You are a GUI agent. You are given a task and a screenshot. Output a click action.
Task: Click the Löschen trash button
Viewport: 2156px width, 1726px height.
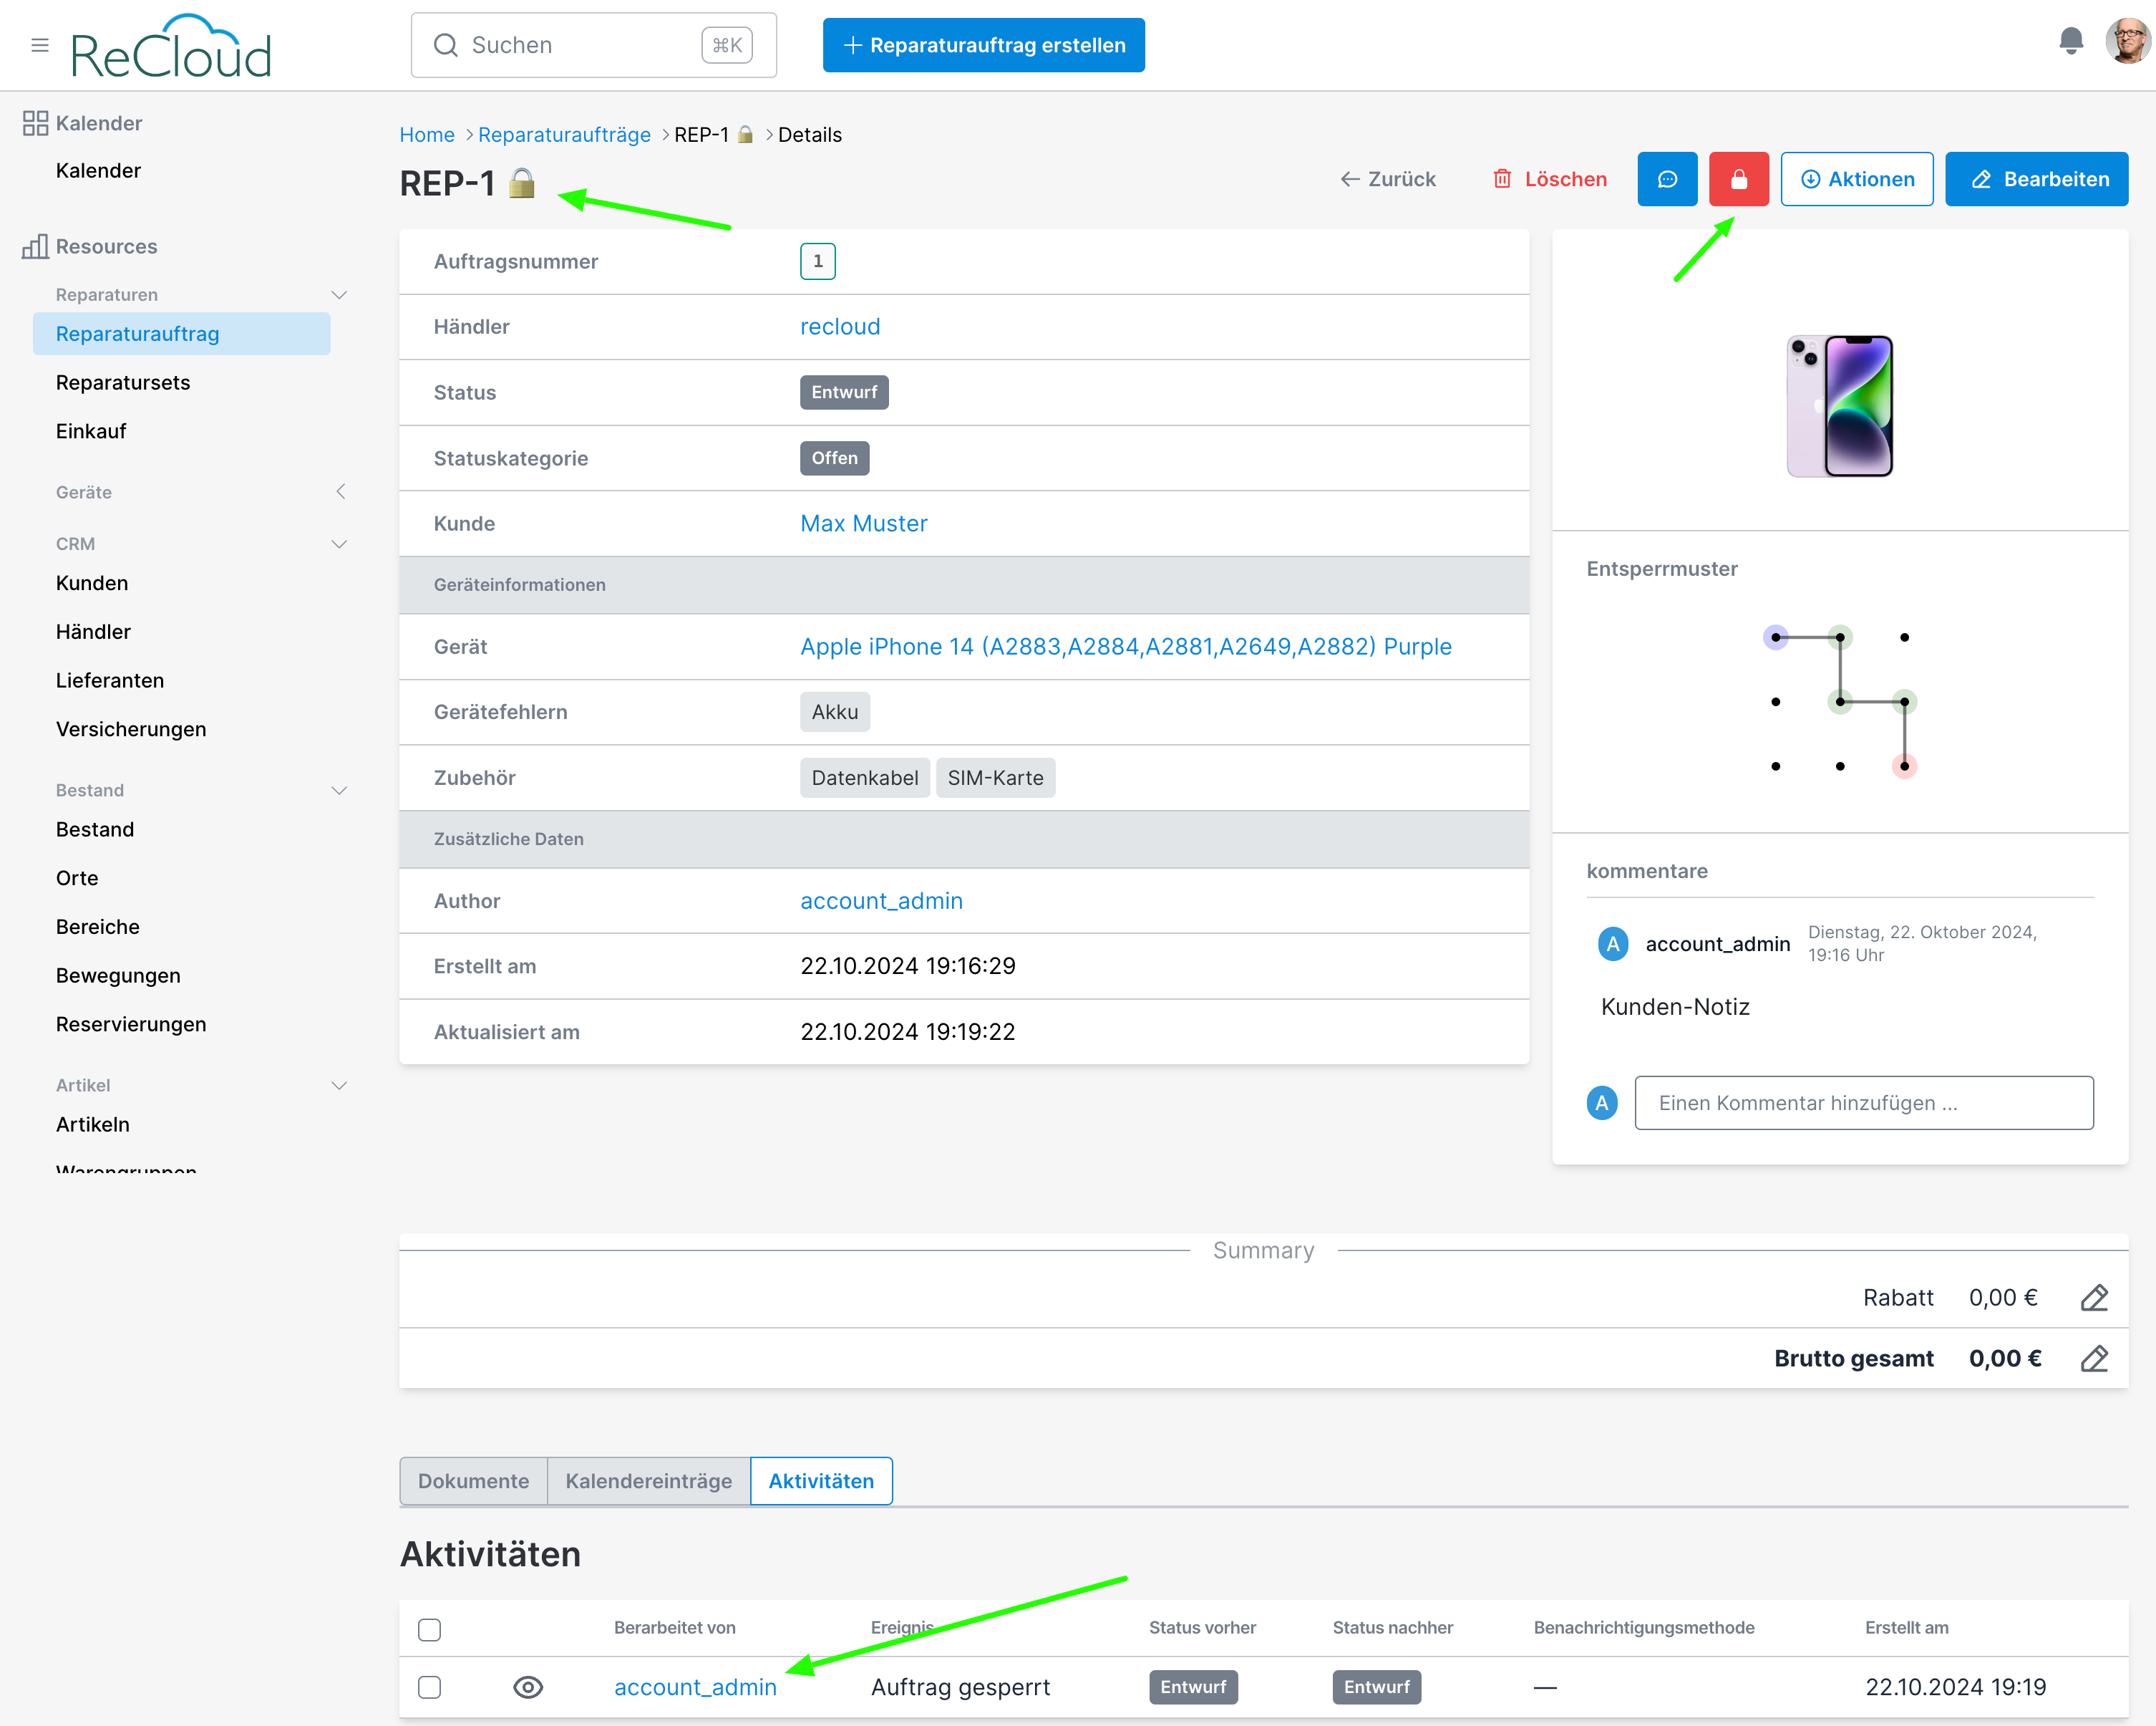1550,179
